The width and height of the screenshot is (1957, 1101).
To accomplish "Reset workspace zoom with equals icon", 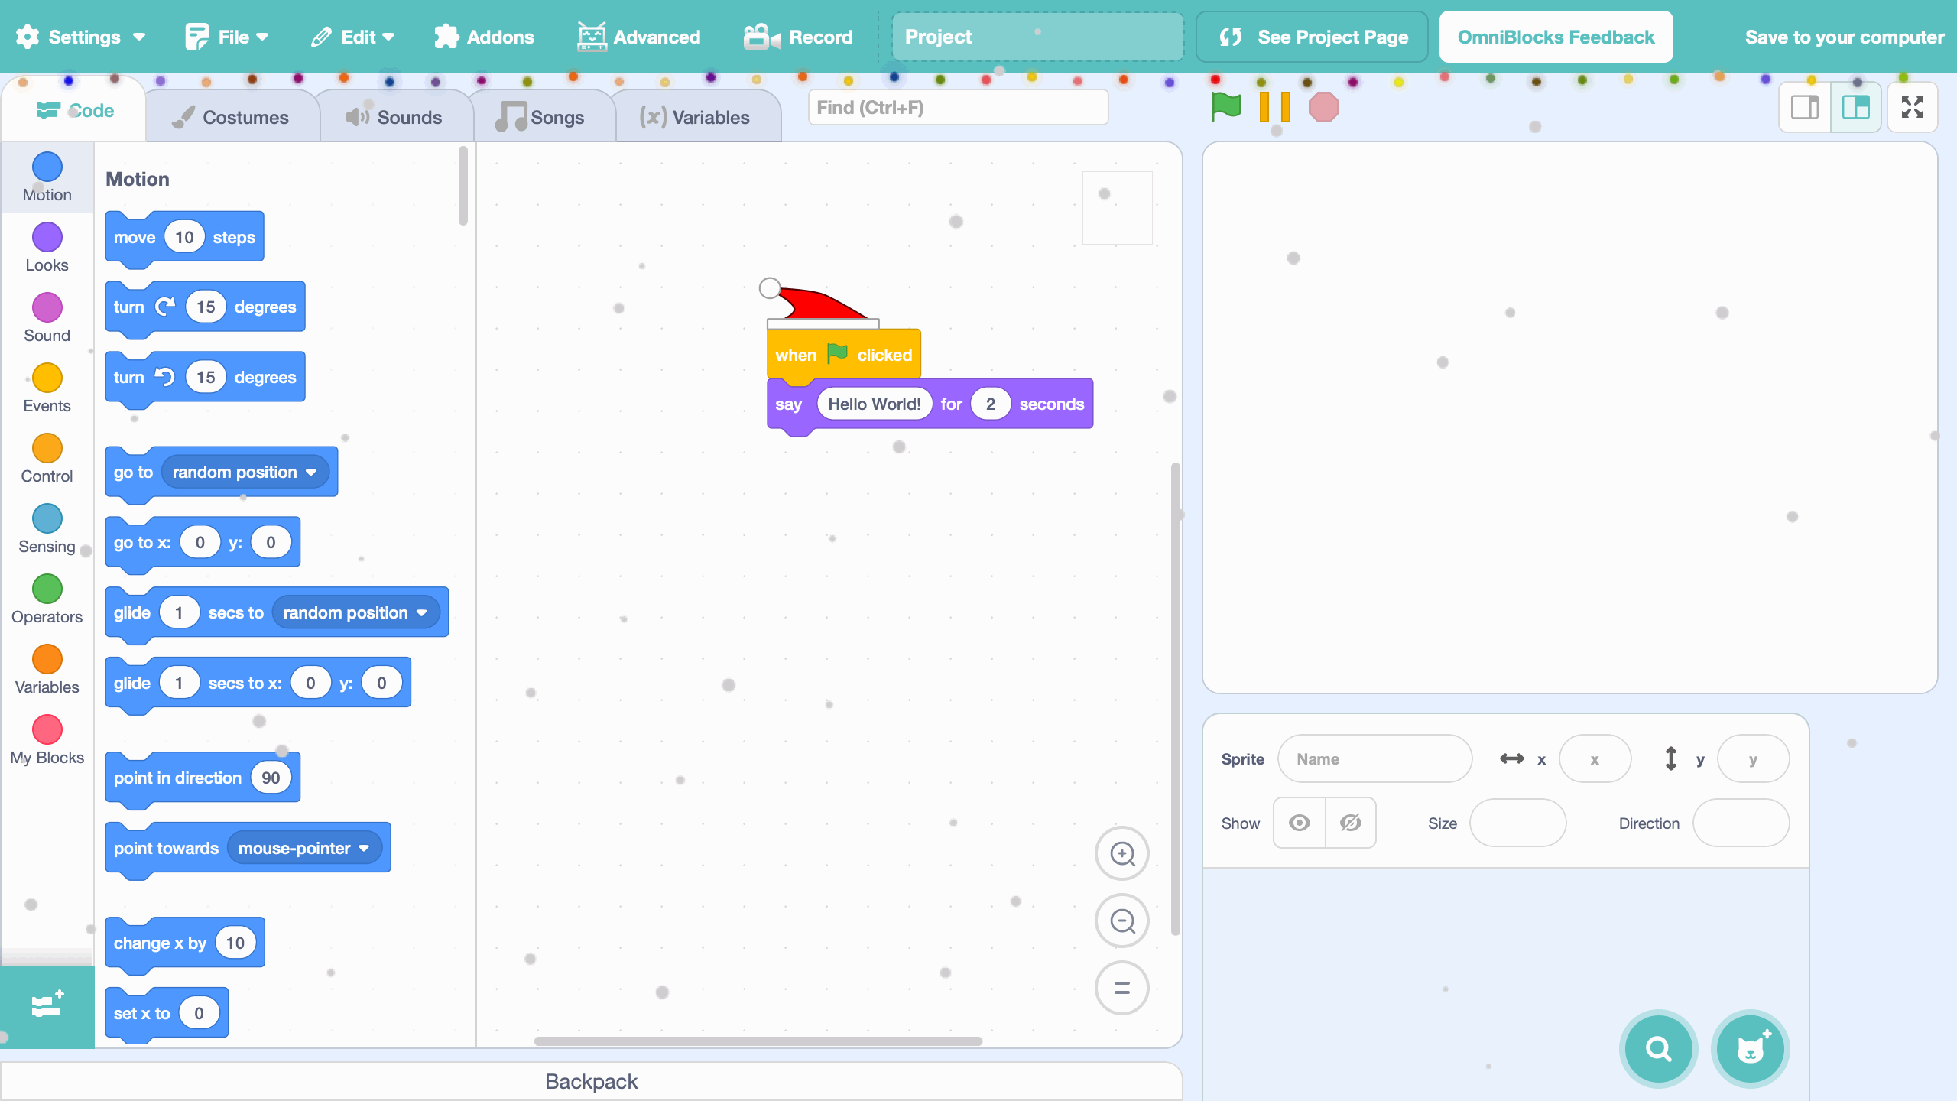I will pyautogui.click(x=1121, y=988).
